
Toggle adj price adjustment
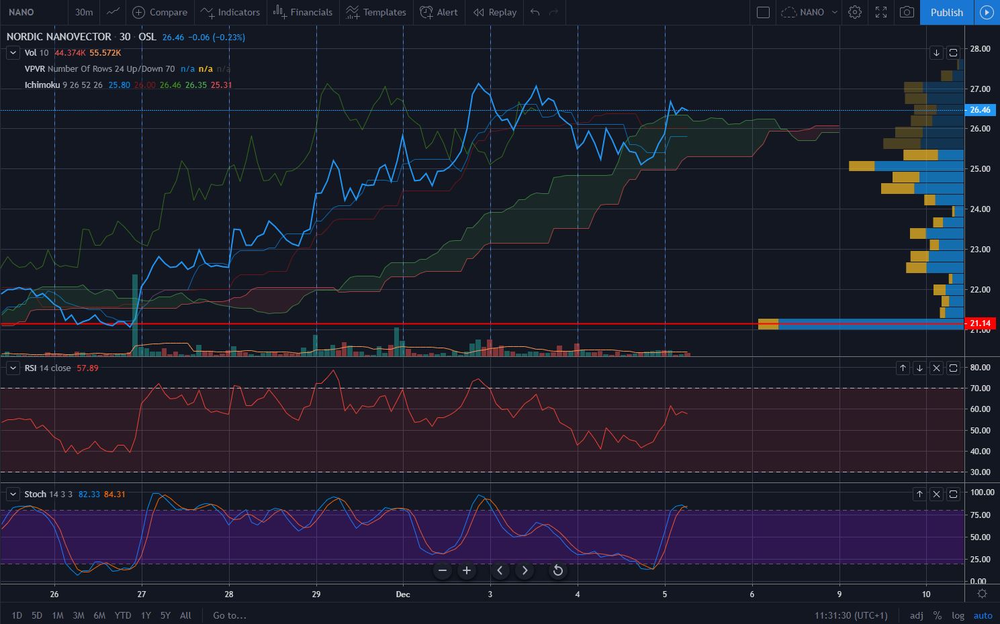click(x=917, y=615)
